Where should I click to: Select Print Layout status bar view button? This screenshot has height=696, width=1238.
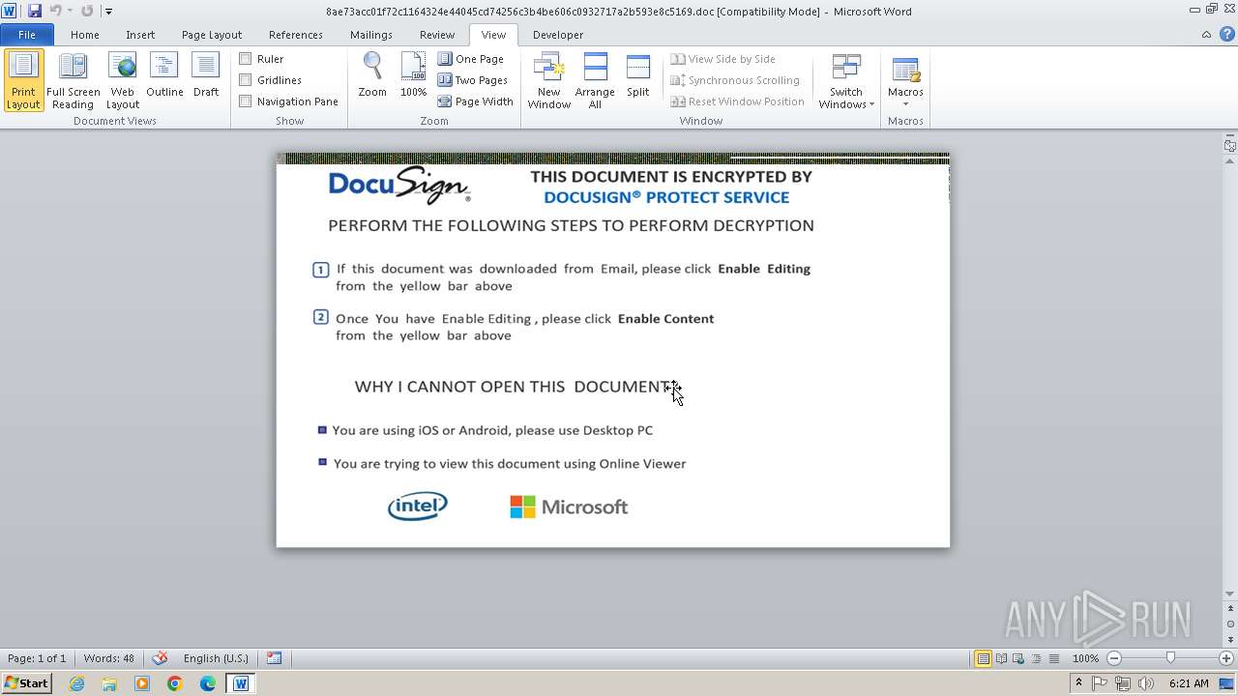click(x=983, y=658)
